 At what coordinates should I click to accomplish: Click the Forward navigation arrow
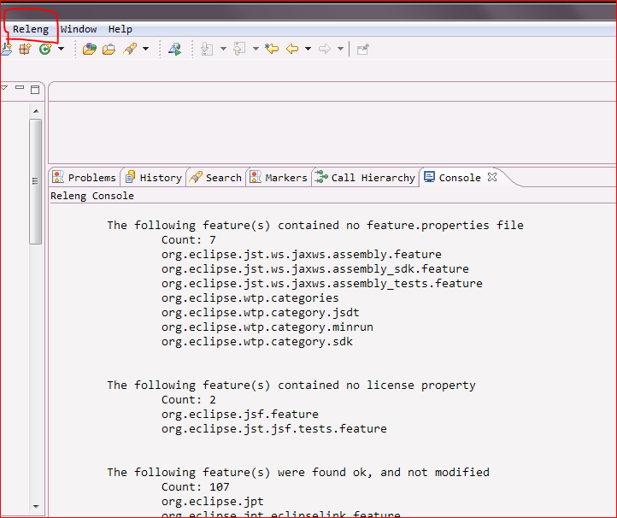click(324, 49)
